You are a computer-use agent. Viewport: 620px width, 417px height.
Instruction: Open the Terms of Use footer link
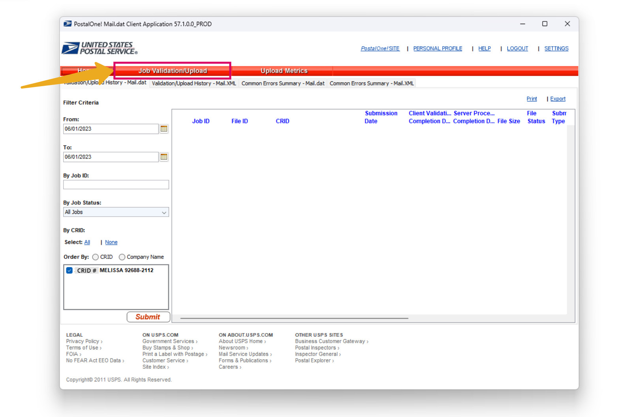click(x=84, y=348)
